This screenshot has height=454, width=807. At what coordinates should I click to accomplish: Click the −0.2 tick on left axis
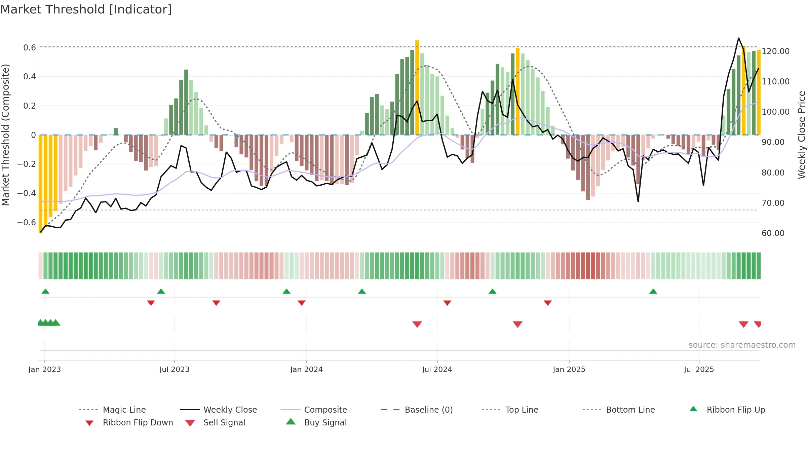coord(27,164)
